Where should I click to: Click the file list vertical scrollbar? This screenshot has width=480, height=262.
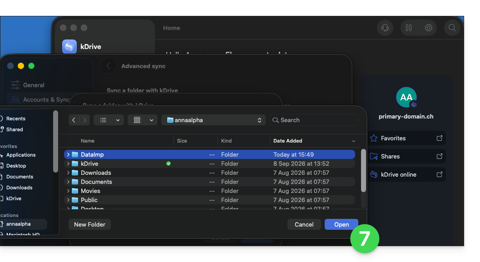[x=363, y=170]
